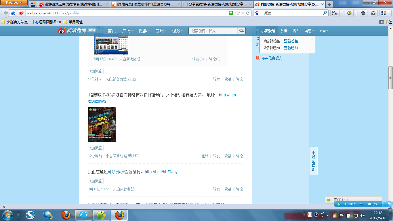Click the back navigation arrow
393x221 pixels.
coord(6,13)
